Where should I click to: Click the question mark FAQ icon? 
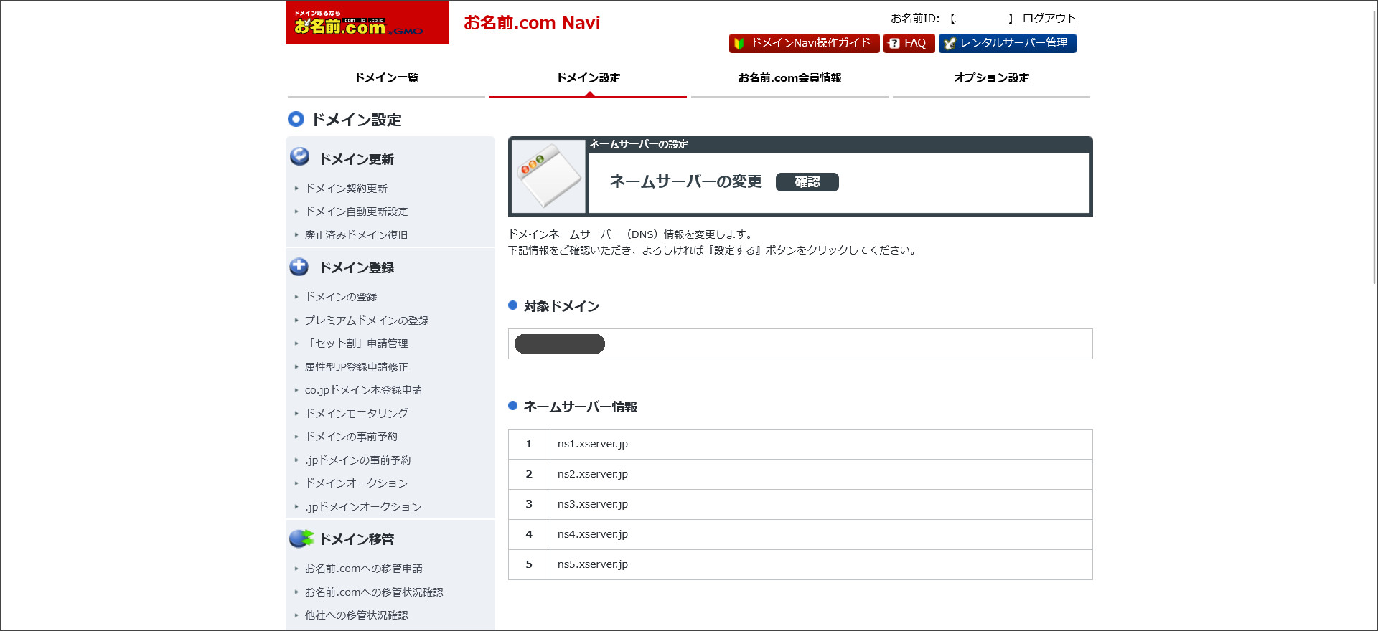pos(894,44)
